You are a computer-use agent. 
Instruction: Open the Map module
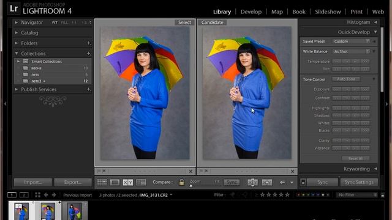point(277,12)
